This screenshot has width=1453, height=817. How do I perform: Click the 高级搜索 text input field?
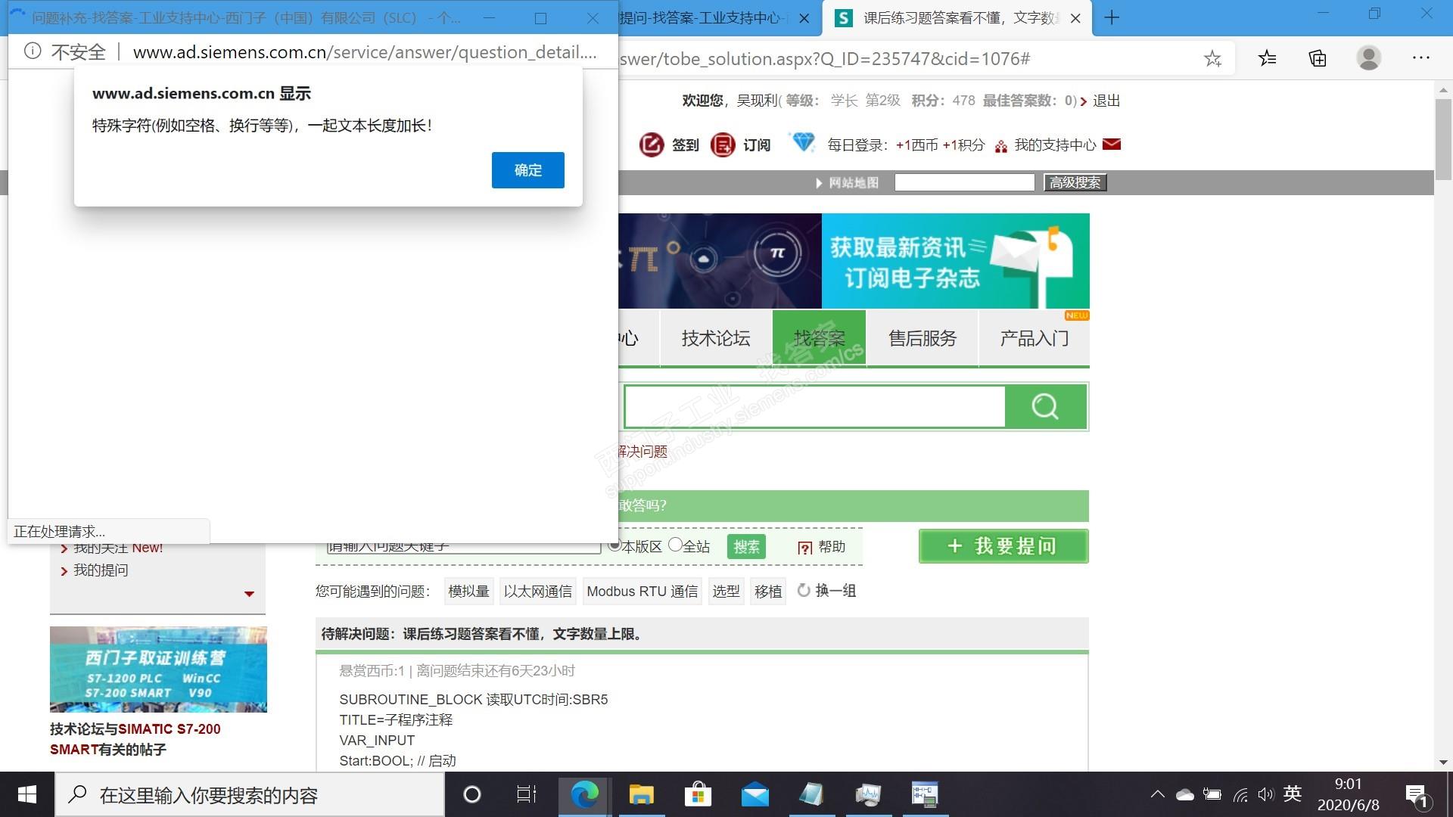click(x=964, y=182)
